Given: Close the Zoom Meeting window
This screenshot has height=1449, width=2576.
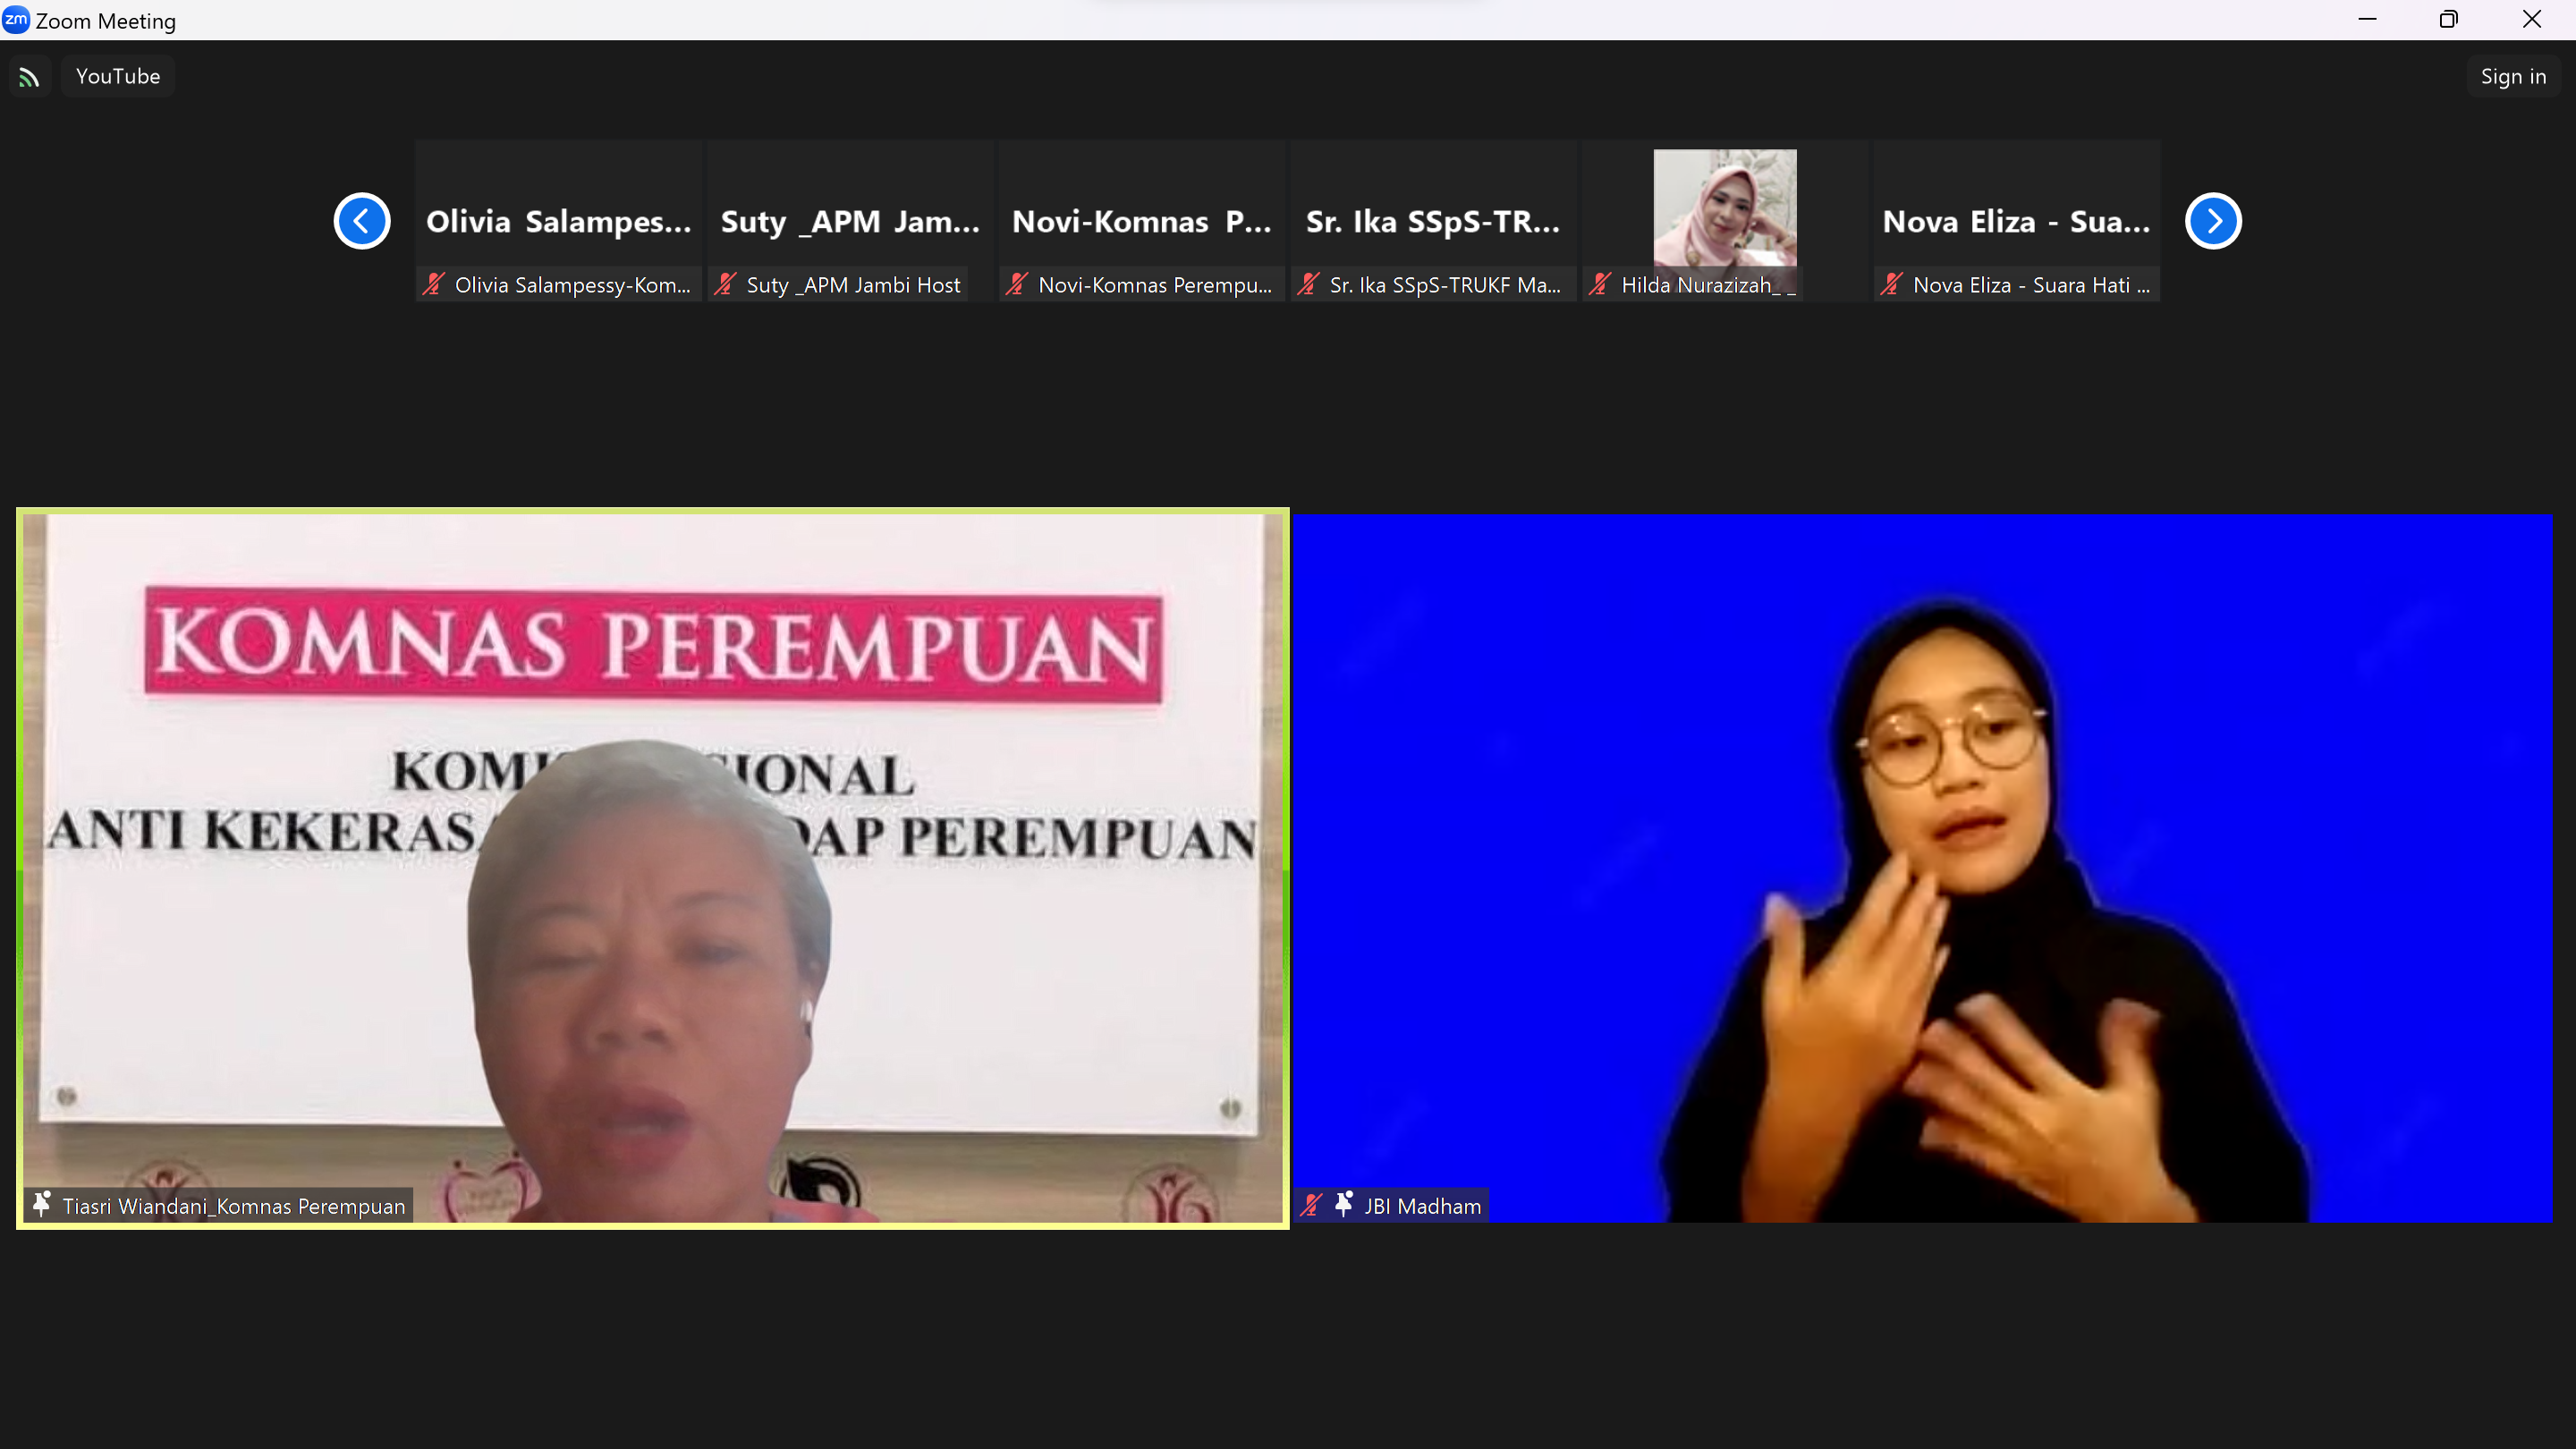Looking at the screenshot, I should [2532, 20].
